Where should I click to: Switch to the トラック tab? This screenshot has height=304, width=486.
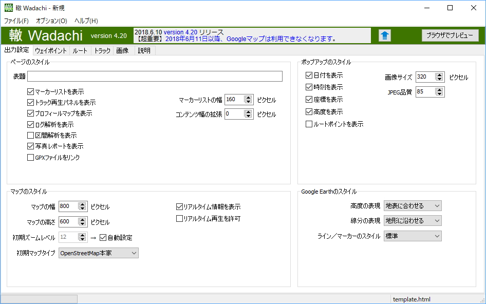pyautogui.click(x=102, y=50)
